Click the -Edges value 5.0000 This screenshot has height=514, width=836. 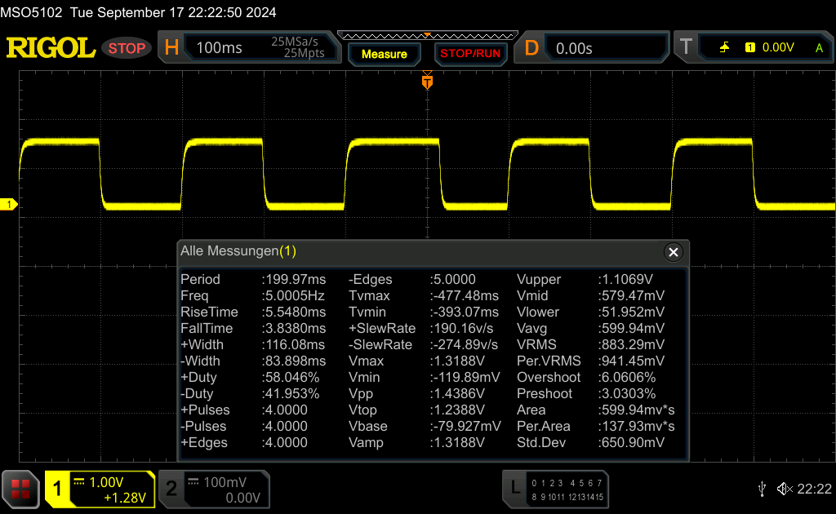coord(453,279)
